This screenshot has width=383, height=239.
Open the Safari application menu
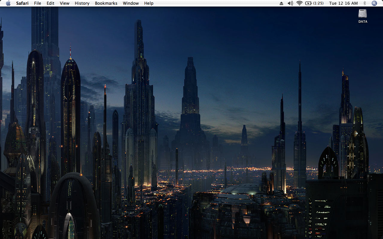tap(22, 3)
